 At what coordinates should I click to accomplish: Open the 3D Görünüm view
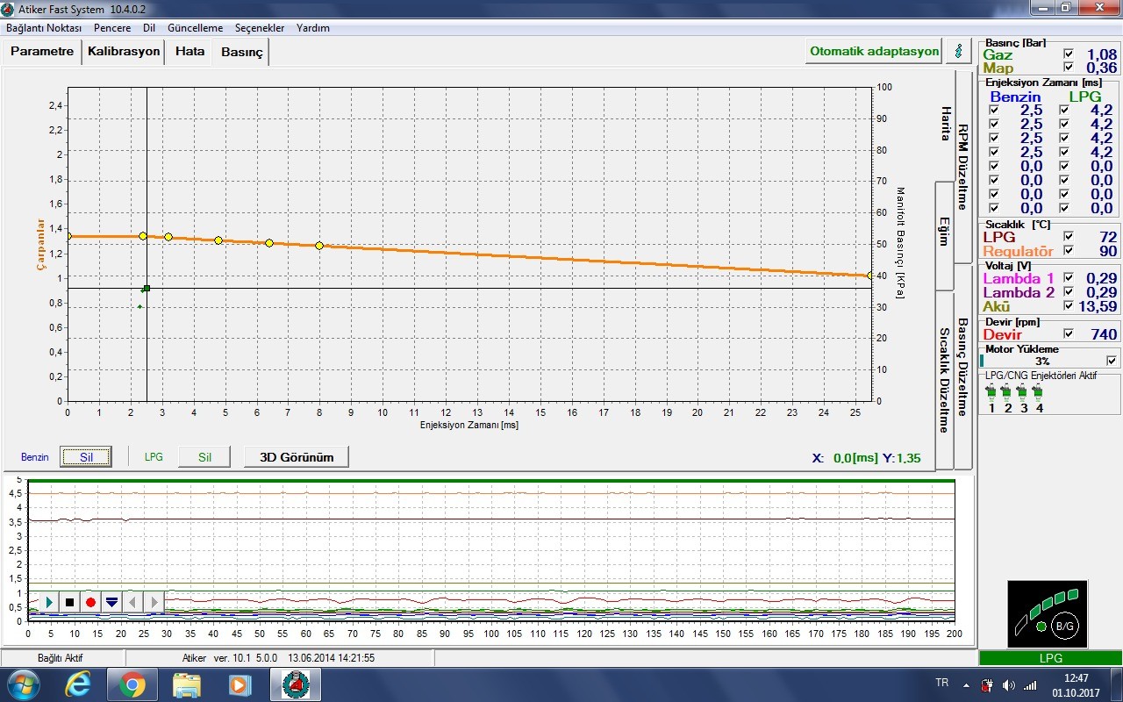pyautogui.click(x=296, y=457)
